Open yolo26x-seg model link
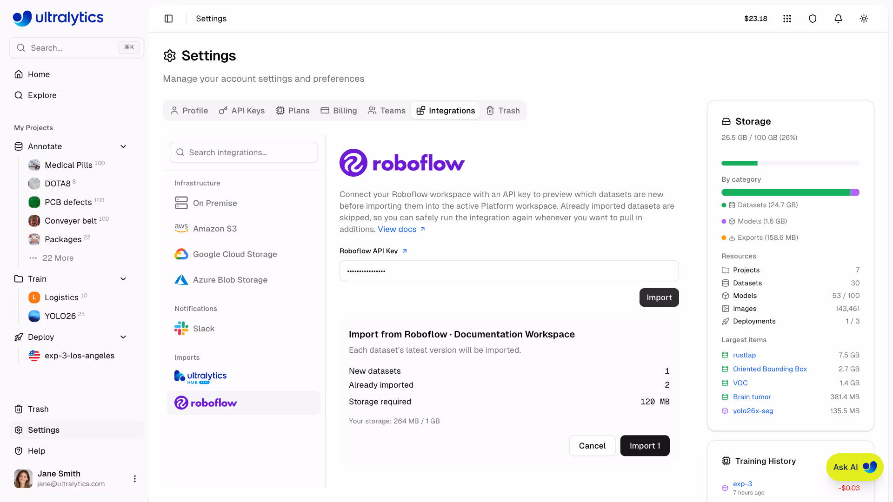The image size is (893, 502). click(753, 411)
